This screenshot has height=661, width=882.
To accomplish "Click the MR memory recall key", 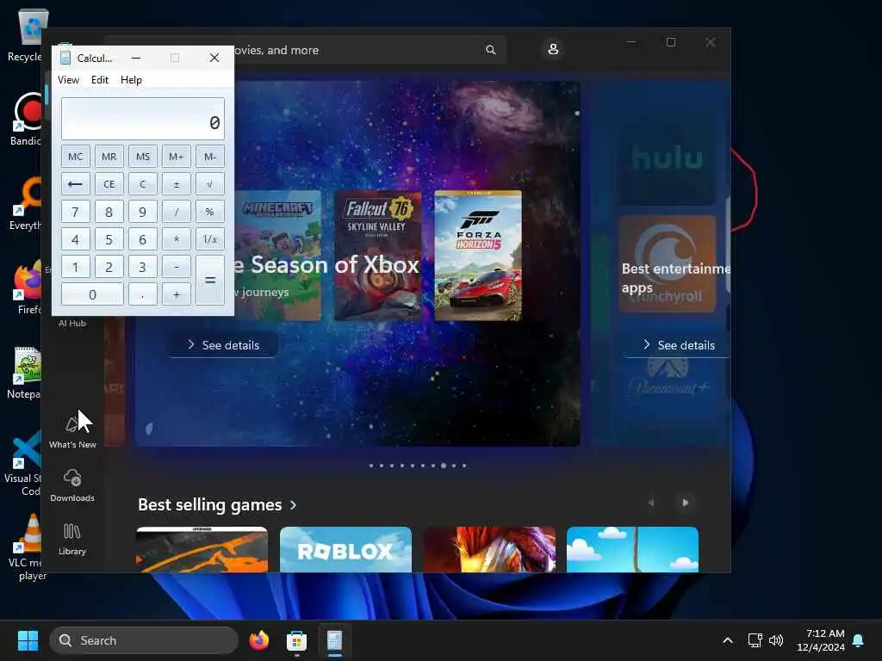I will coord(109,157).
